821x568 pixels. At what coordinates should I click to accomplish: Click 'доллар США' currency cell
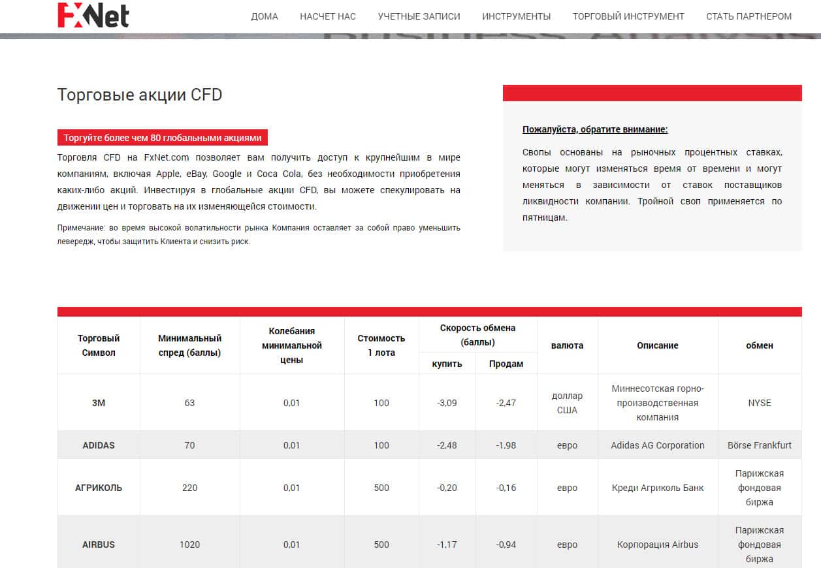(568, 403)
